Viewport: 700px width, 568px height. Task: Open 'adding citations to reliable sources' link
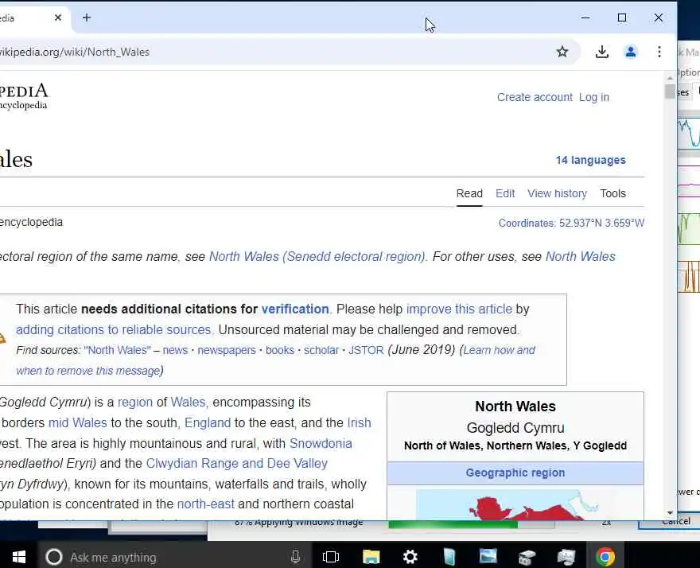pyautogui.click(x=114, y=329)
